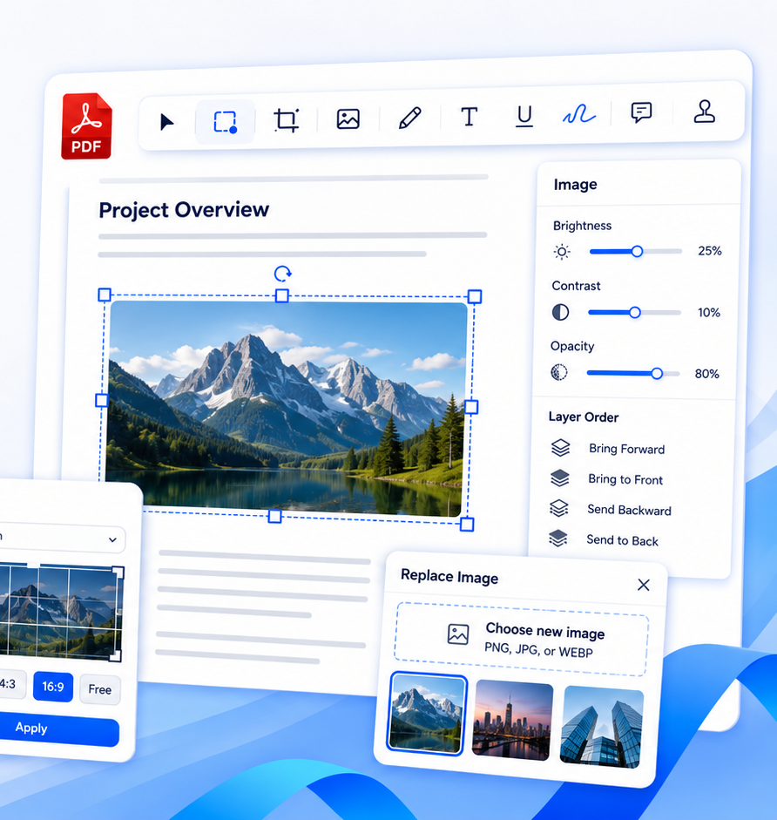
Task: Pick the T text tool
Action: [469, 116]
